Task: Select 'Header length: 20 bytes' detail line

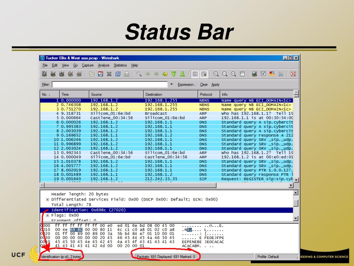Action: coord(80,194)
